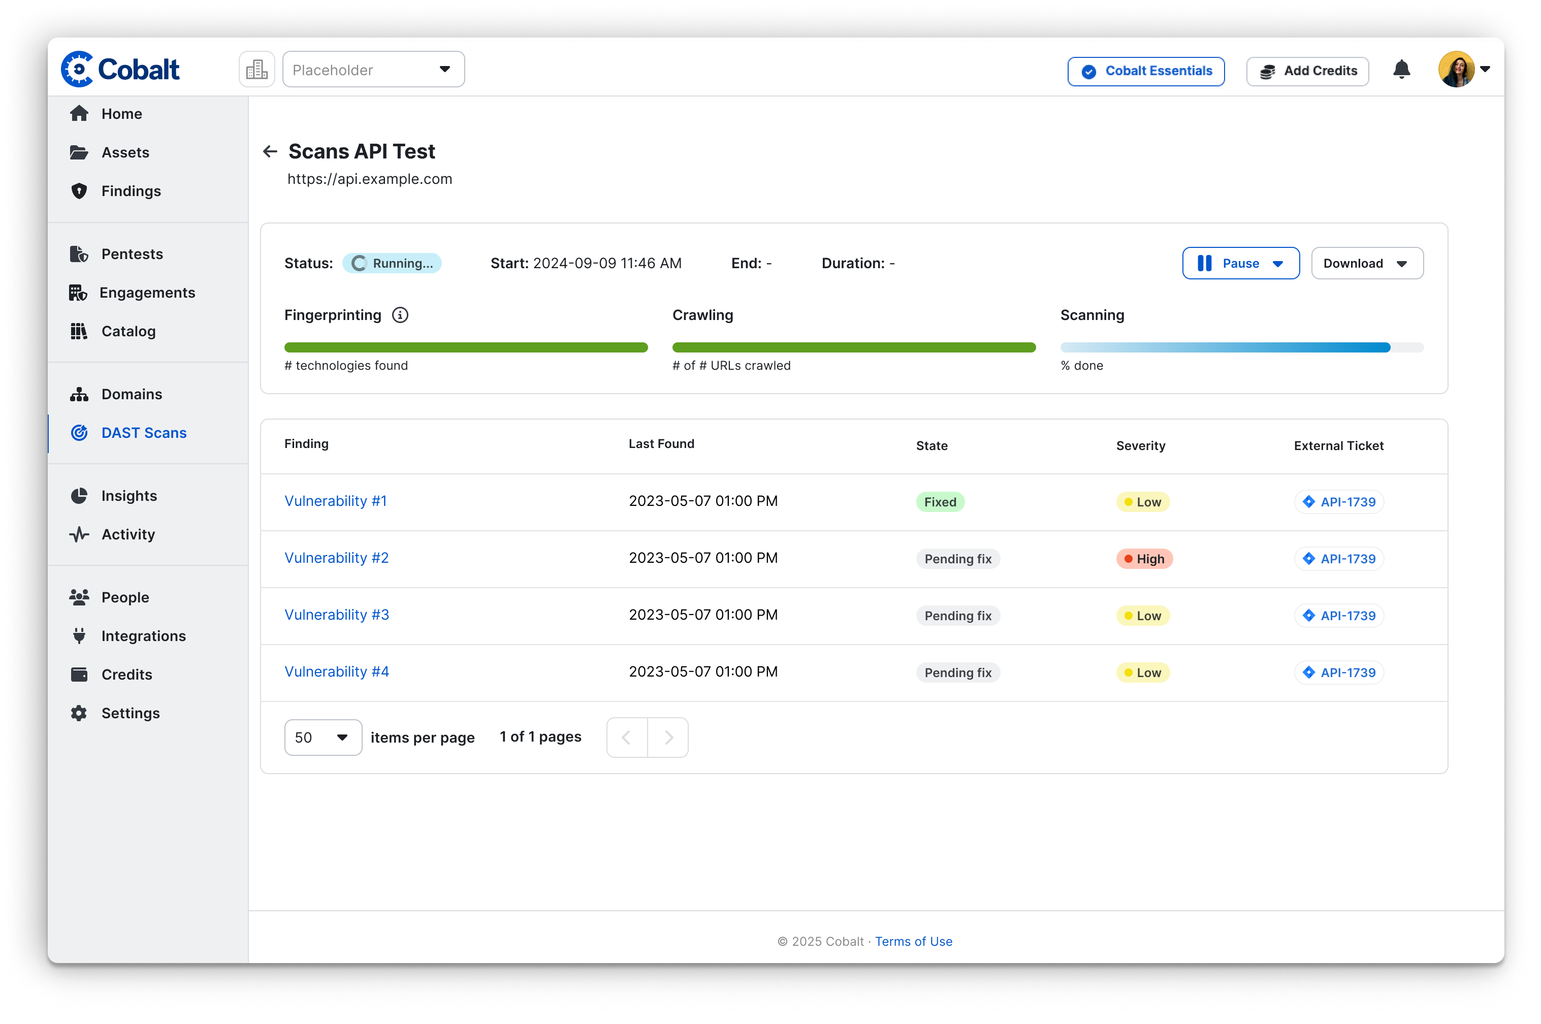Click the Crawling progress bar
Viewport: 1541px width, 1024px height.
coord(853,347)
